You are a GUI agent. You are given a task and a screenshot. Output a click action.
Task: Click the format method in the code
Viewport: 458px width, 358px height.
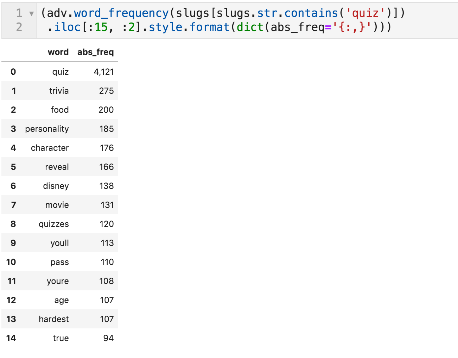click(209, 27)
